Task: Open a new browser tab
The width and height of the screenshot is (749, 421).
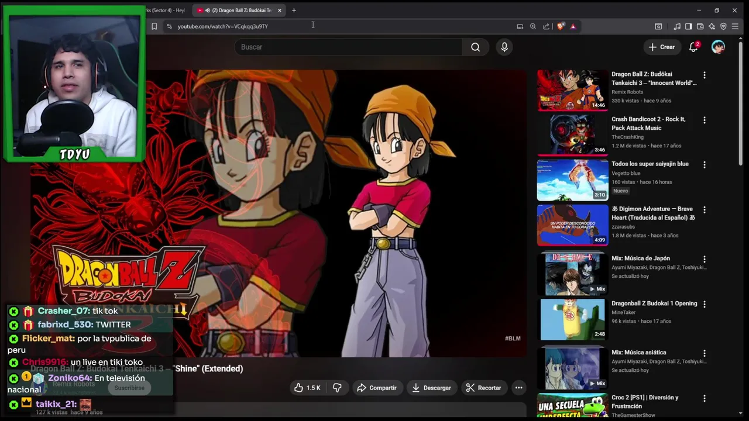Action: pos(294,11)
